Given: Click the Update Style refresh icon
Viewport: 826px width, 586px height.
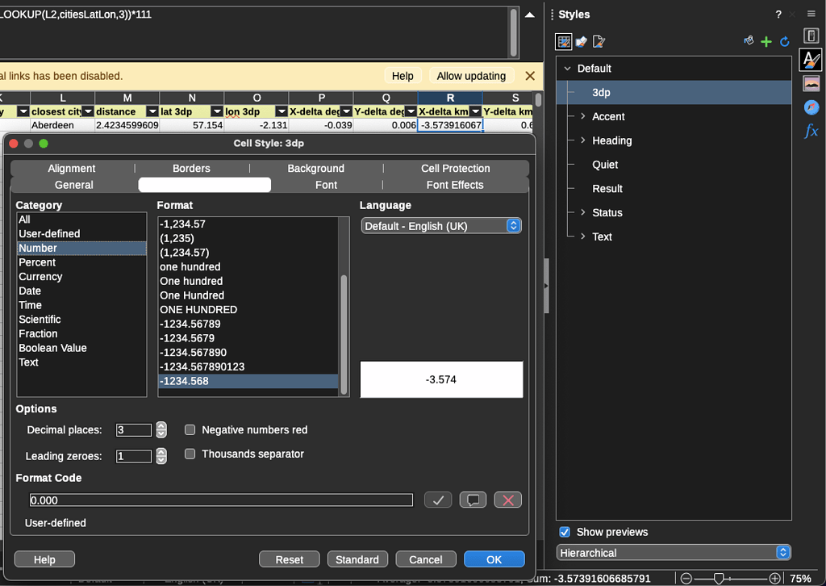Looking at the screenshot, I should click(x=784, y=41).
